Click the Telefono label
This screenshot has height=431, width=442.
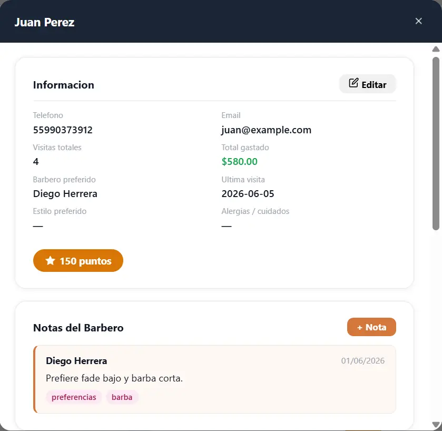[x=48, y=115]
